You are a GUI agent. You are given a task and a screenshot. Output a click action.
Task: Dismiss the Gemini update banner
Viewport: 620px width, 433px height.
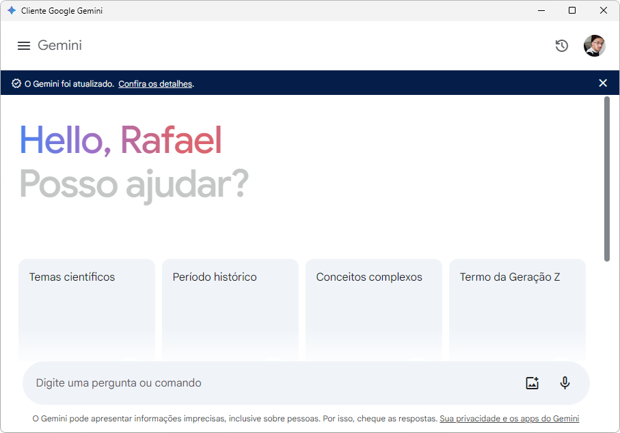click(x=603, y=83)
